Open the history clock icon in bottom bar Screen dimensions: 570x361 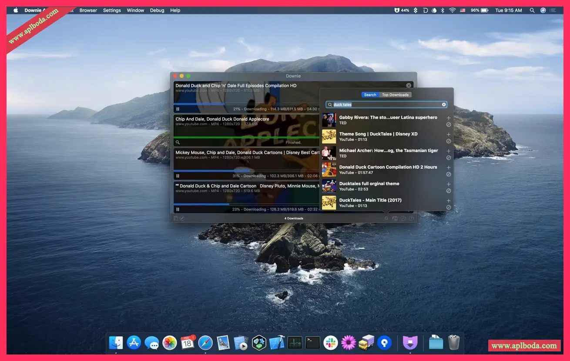pos(403,218)
